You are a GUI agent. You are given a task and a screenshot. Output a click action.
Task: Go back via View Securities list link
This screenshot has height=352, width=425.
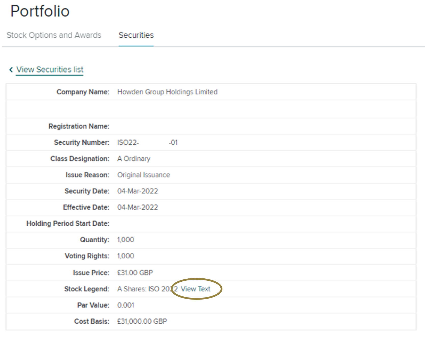pyautogui.click(x=50, y=70)
